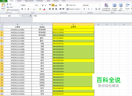Increase decimal places
132x96 pixels.
click(x=96, y=9)
